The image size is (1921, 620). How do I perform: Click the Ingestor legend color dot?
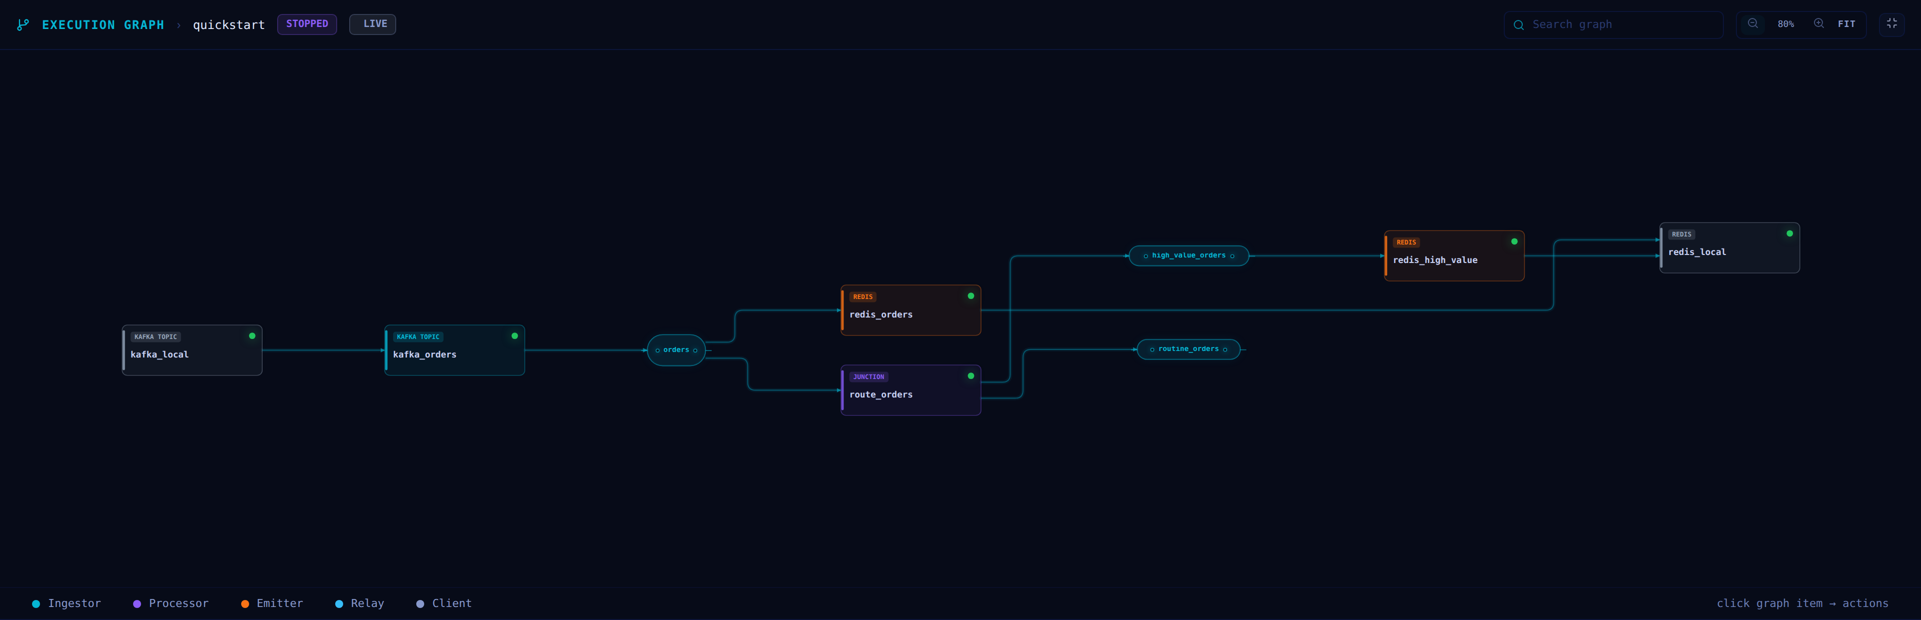tap(36, 603)
